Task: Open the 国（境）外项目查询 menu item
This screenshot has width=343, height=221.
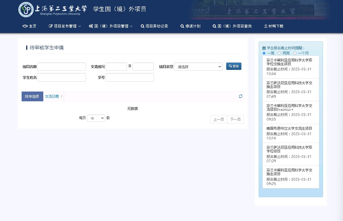Action: click(x=232, y=26)
